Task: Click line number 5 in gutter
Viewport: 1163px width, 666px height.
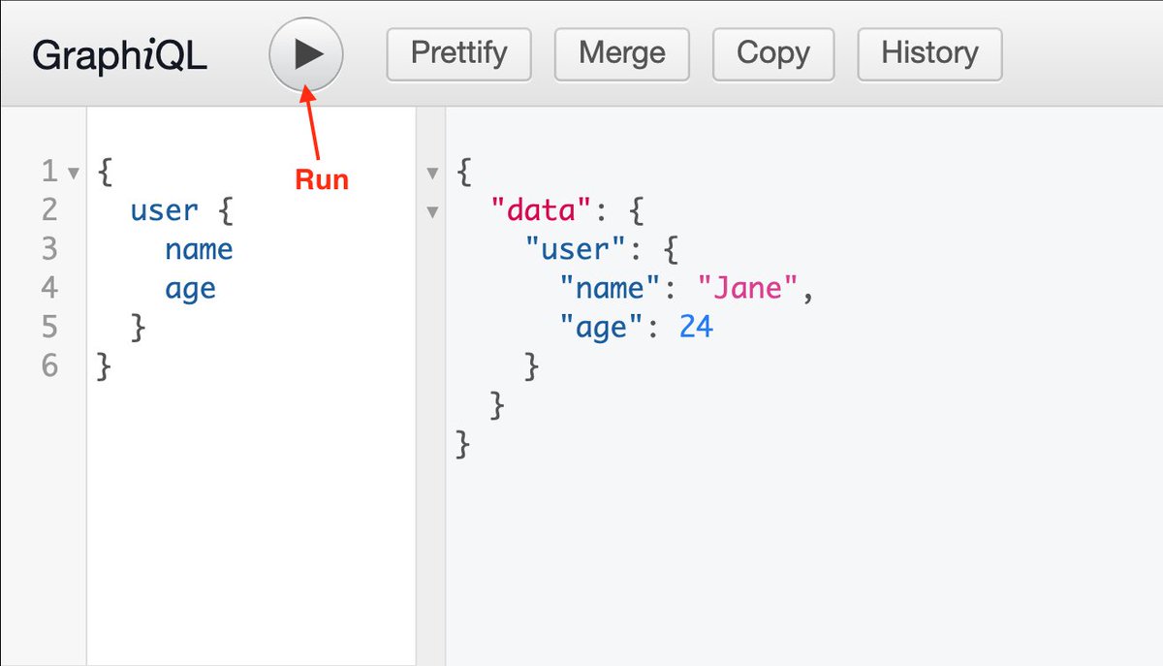Action: pyautogui.click(x=49, y=327)
